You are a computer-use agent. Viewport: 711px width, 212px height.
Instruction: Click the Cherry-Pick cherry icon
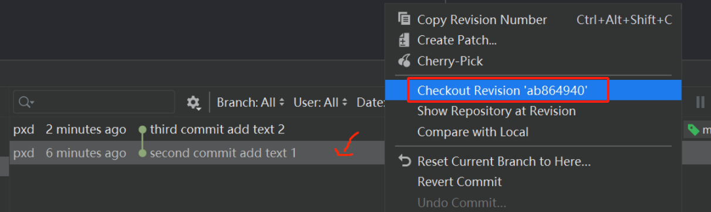[404, 60]
